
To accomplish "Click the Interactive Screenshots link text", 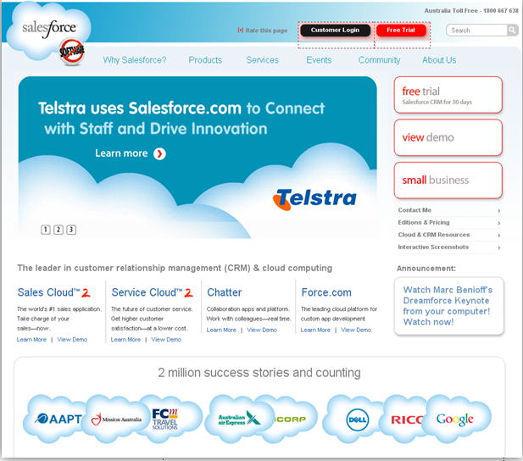I will coord(433,247).
